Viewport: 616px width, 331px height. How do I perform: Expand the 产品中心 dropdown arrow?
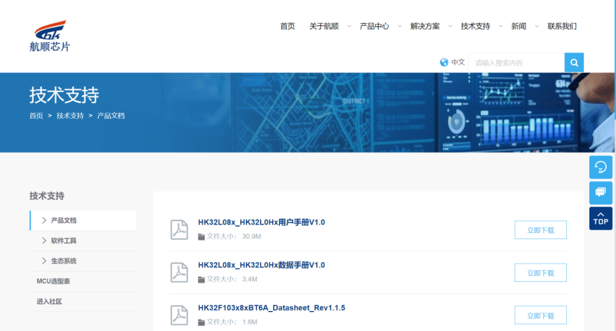point(399,26)
